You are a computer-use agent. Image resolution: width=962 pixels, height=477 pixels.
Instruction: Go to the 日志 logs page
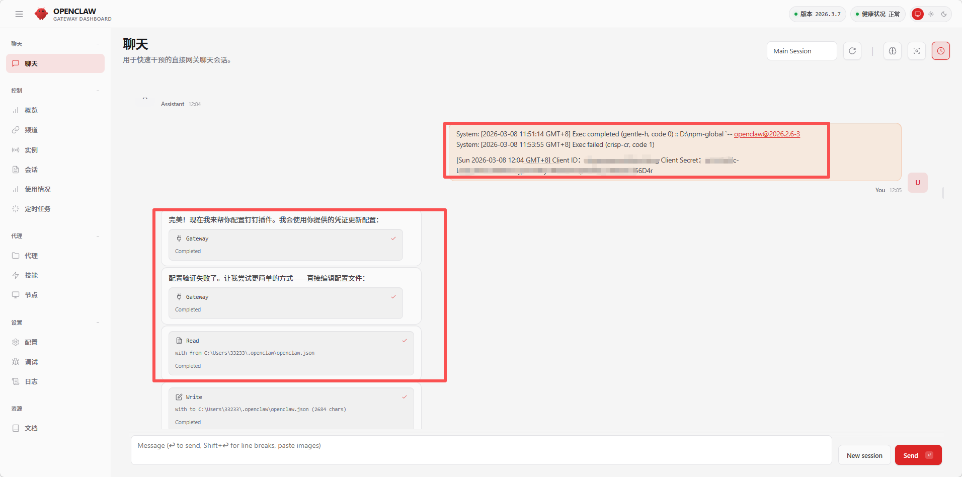[x=31, y=381]
